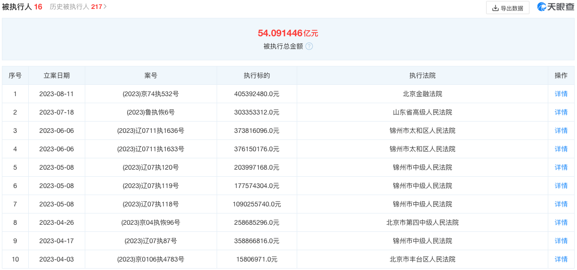Open 详情 for 山东省高级人民法院 case
Viewport: 577px width, 270px height.
[x=561, y=112]
